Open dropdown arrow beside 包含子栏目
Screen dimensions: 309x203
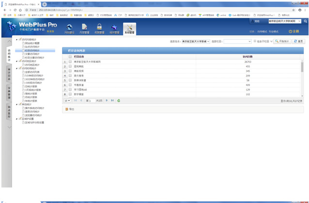[271, 41]
